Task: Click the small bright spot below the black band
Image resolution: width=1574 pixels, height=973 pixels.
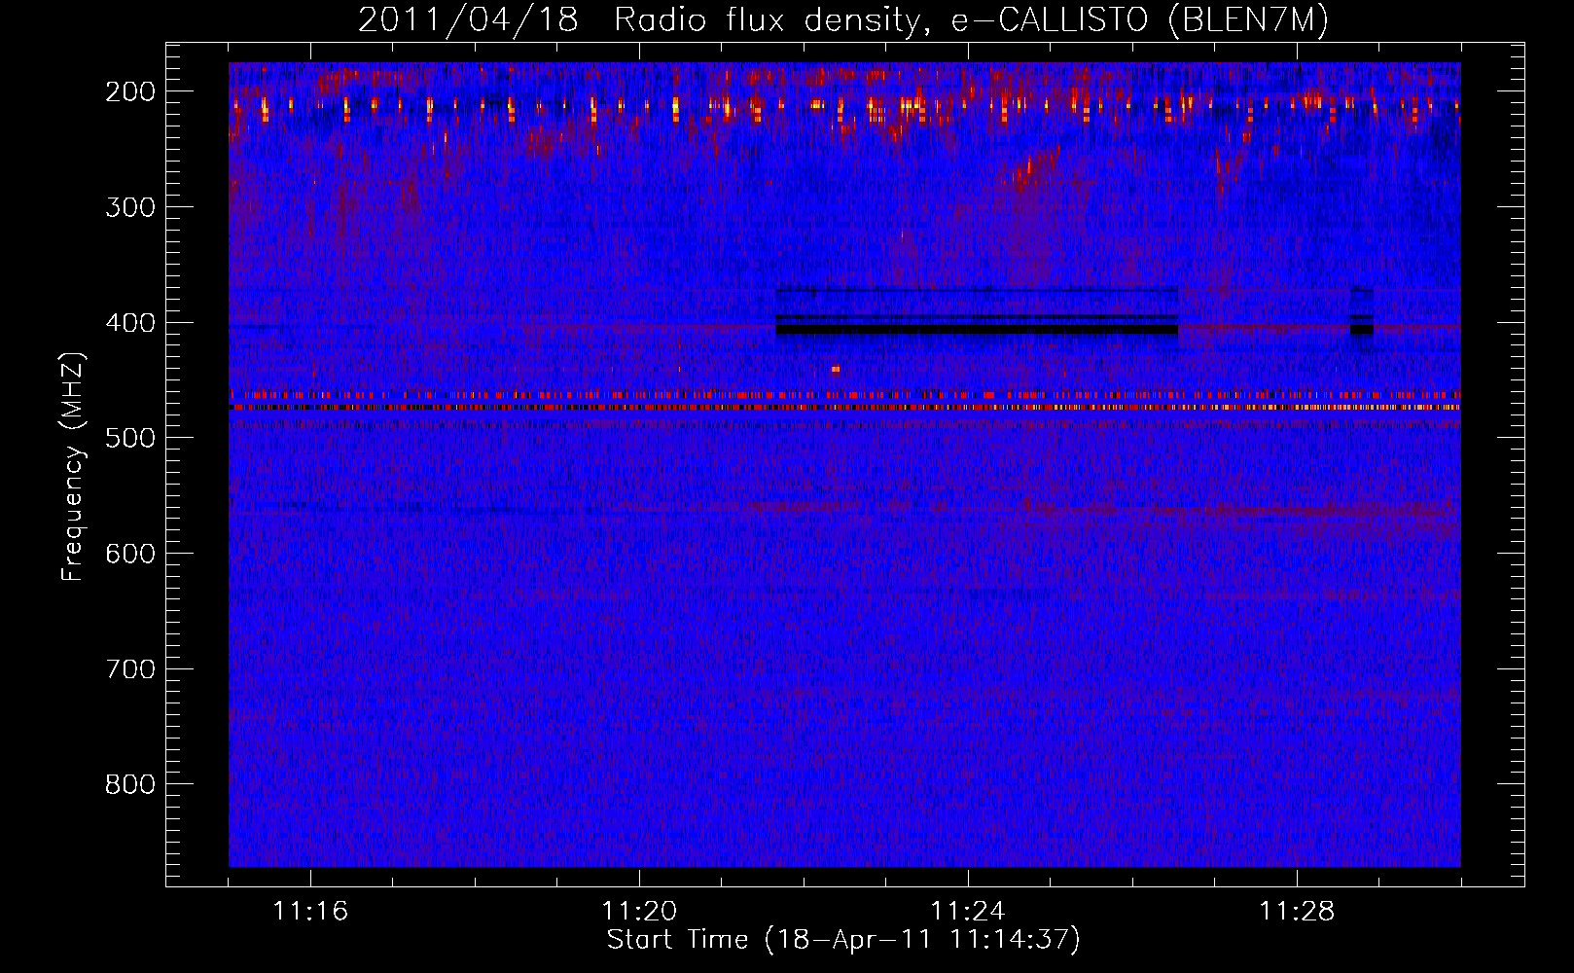Action: pos(836,370)
